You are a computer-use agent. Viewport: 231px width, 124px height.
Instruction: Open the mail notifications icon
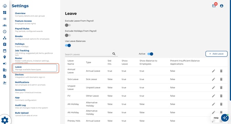tap(214, 6)
